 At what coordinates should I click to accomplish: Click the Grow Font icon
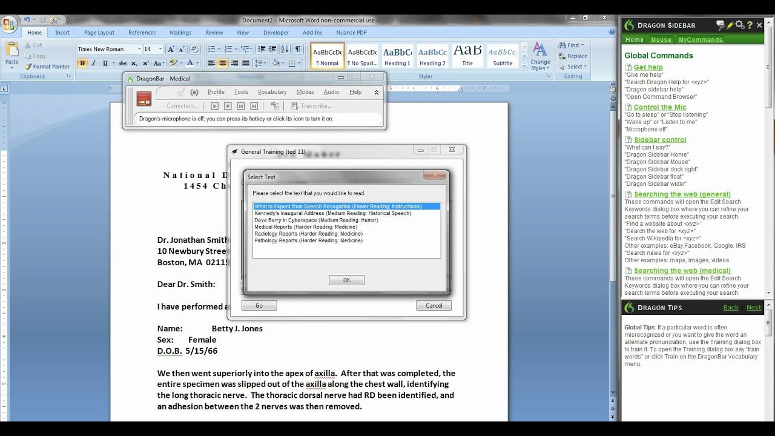tap(171, 49)
